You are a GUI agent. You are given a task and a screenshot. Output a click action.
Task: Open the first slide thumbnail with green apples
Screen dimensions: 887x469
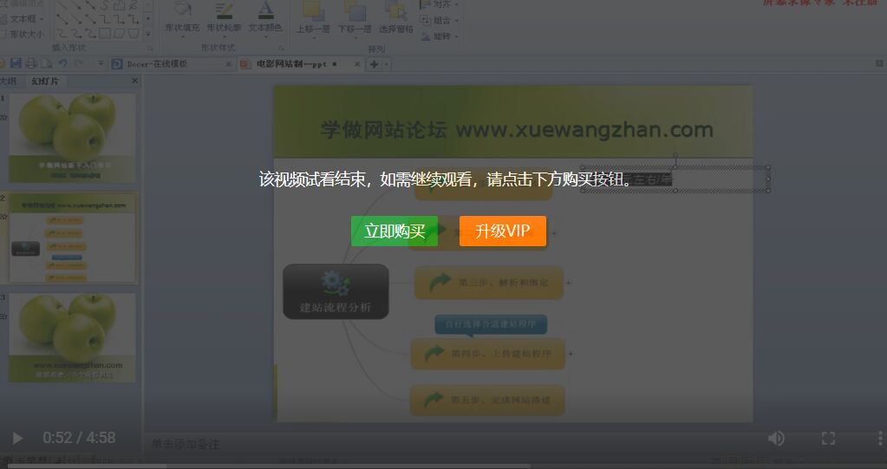72,137
